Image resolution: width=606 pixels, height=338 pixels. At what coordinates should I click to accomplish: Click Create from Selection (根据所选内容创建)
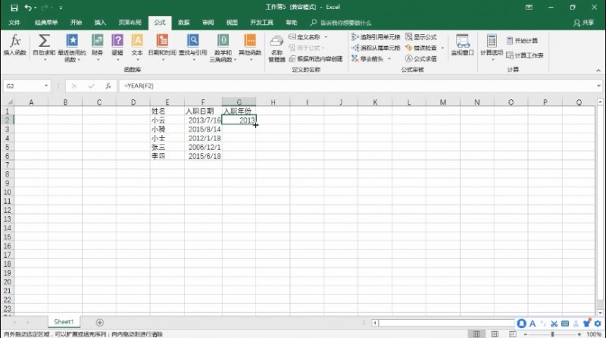[316, 59]
